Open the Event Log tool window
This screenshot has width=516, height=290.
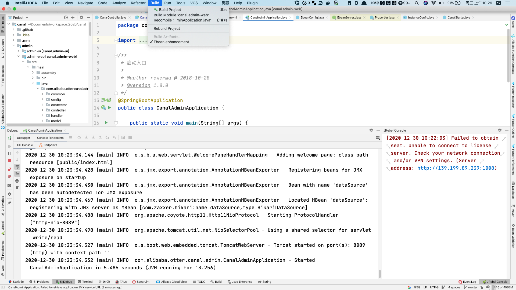[x=467, y=282]
